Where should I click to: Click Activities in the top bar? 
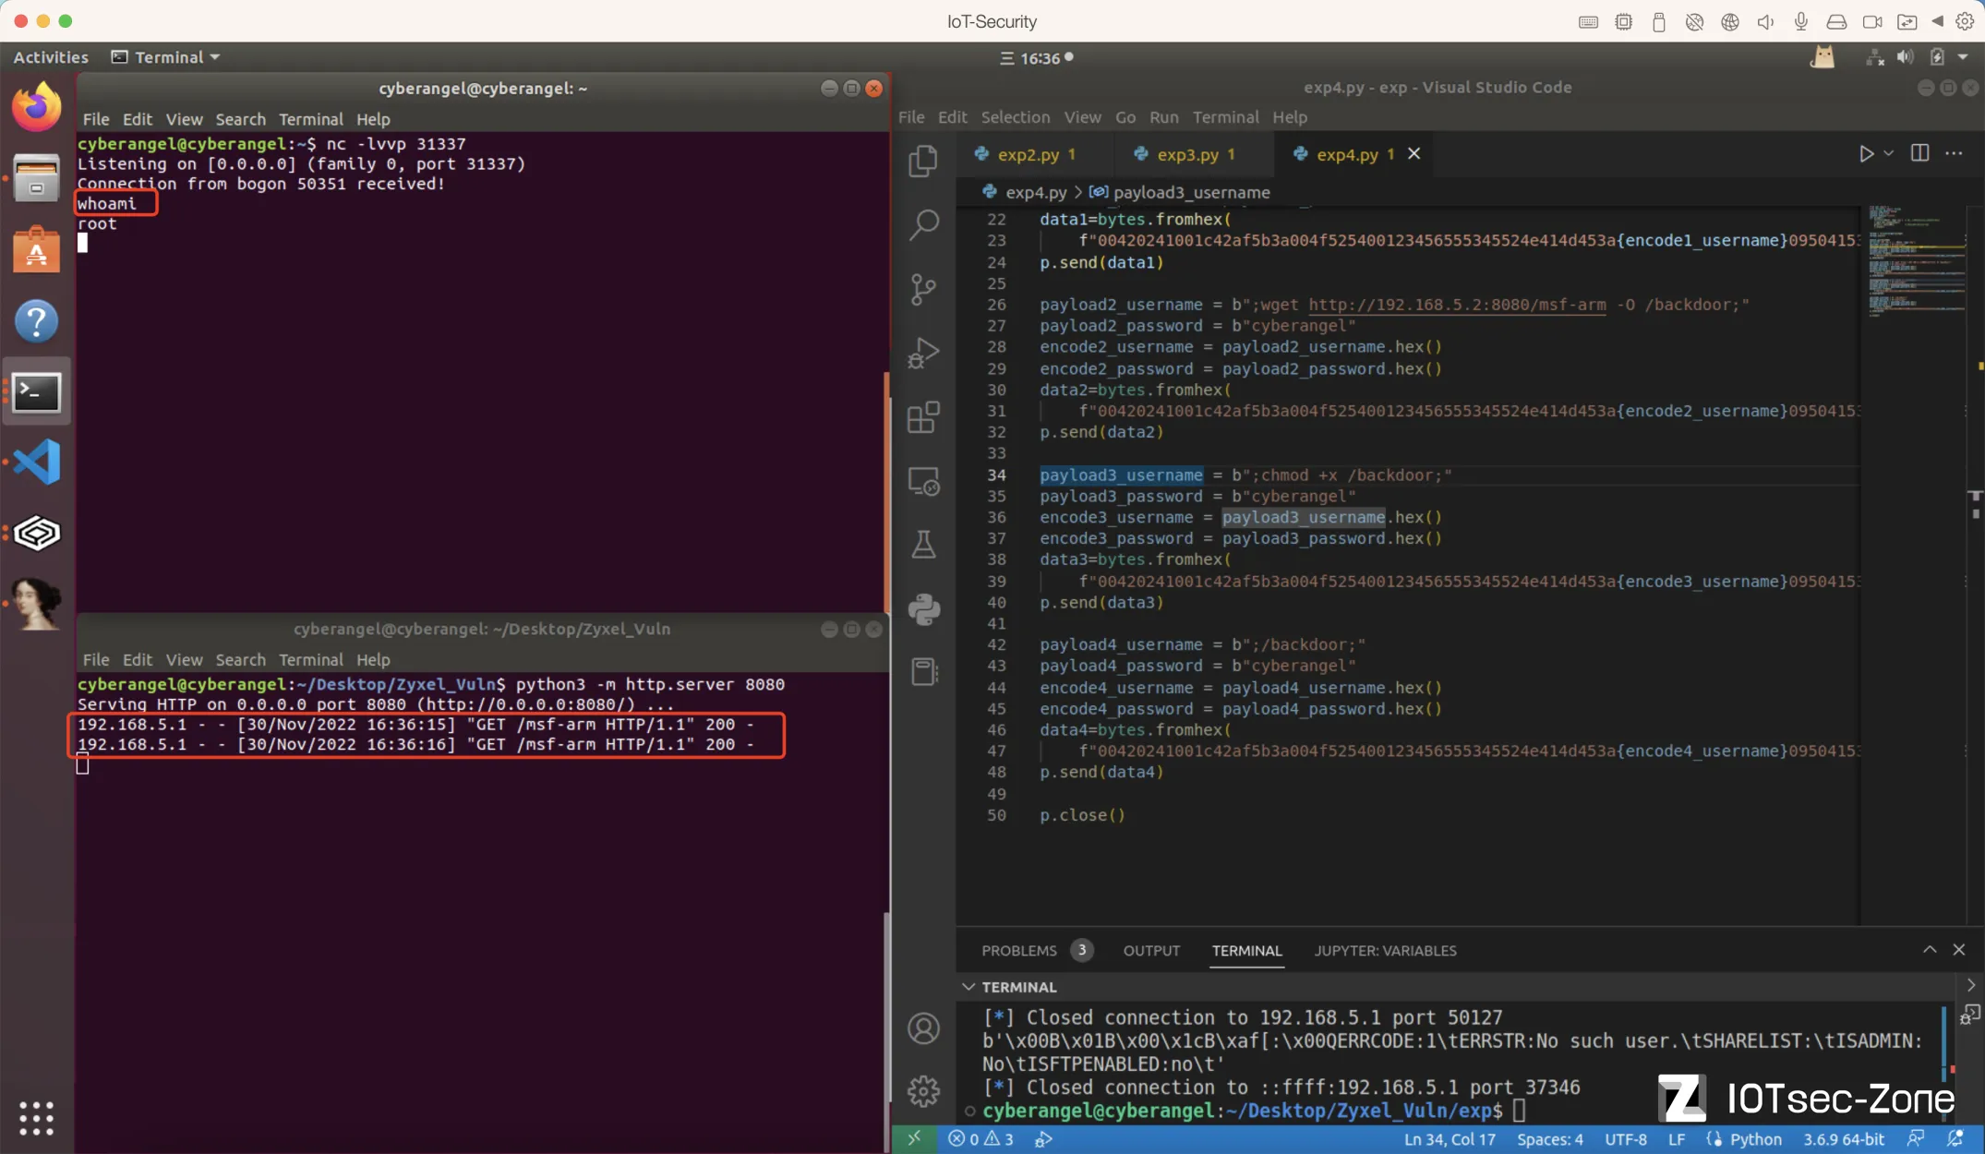tap(51, 57)
